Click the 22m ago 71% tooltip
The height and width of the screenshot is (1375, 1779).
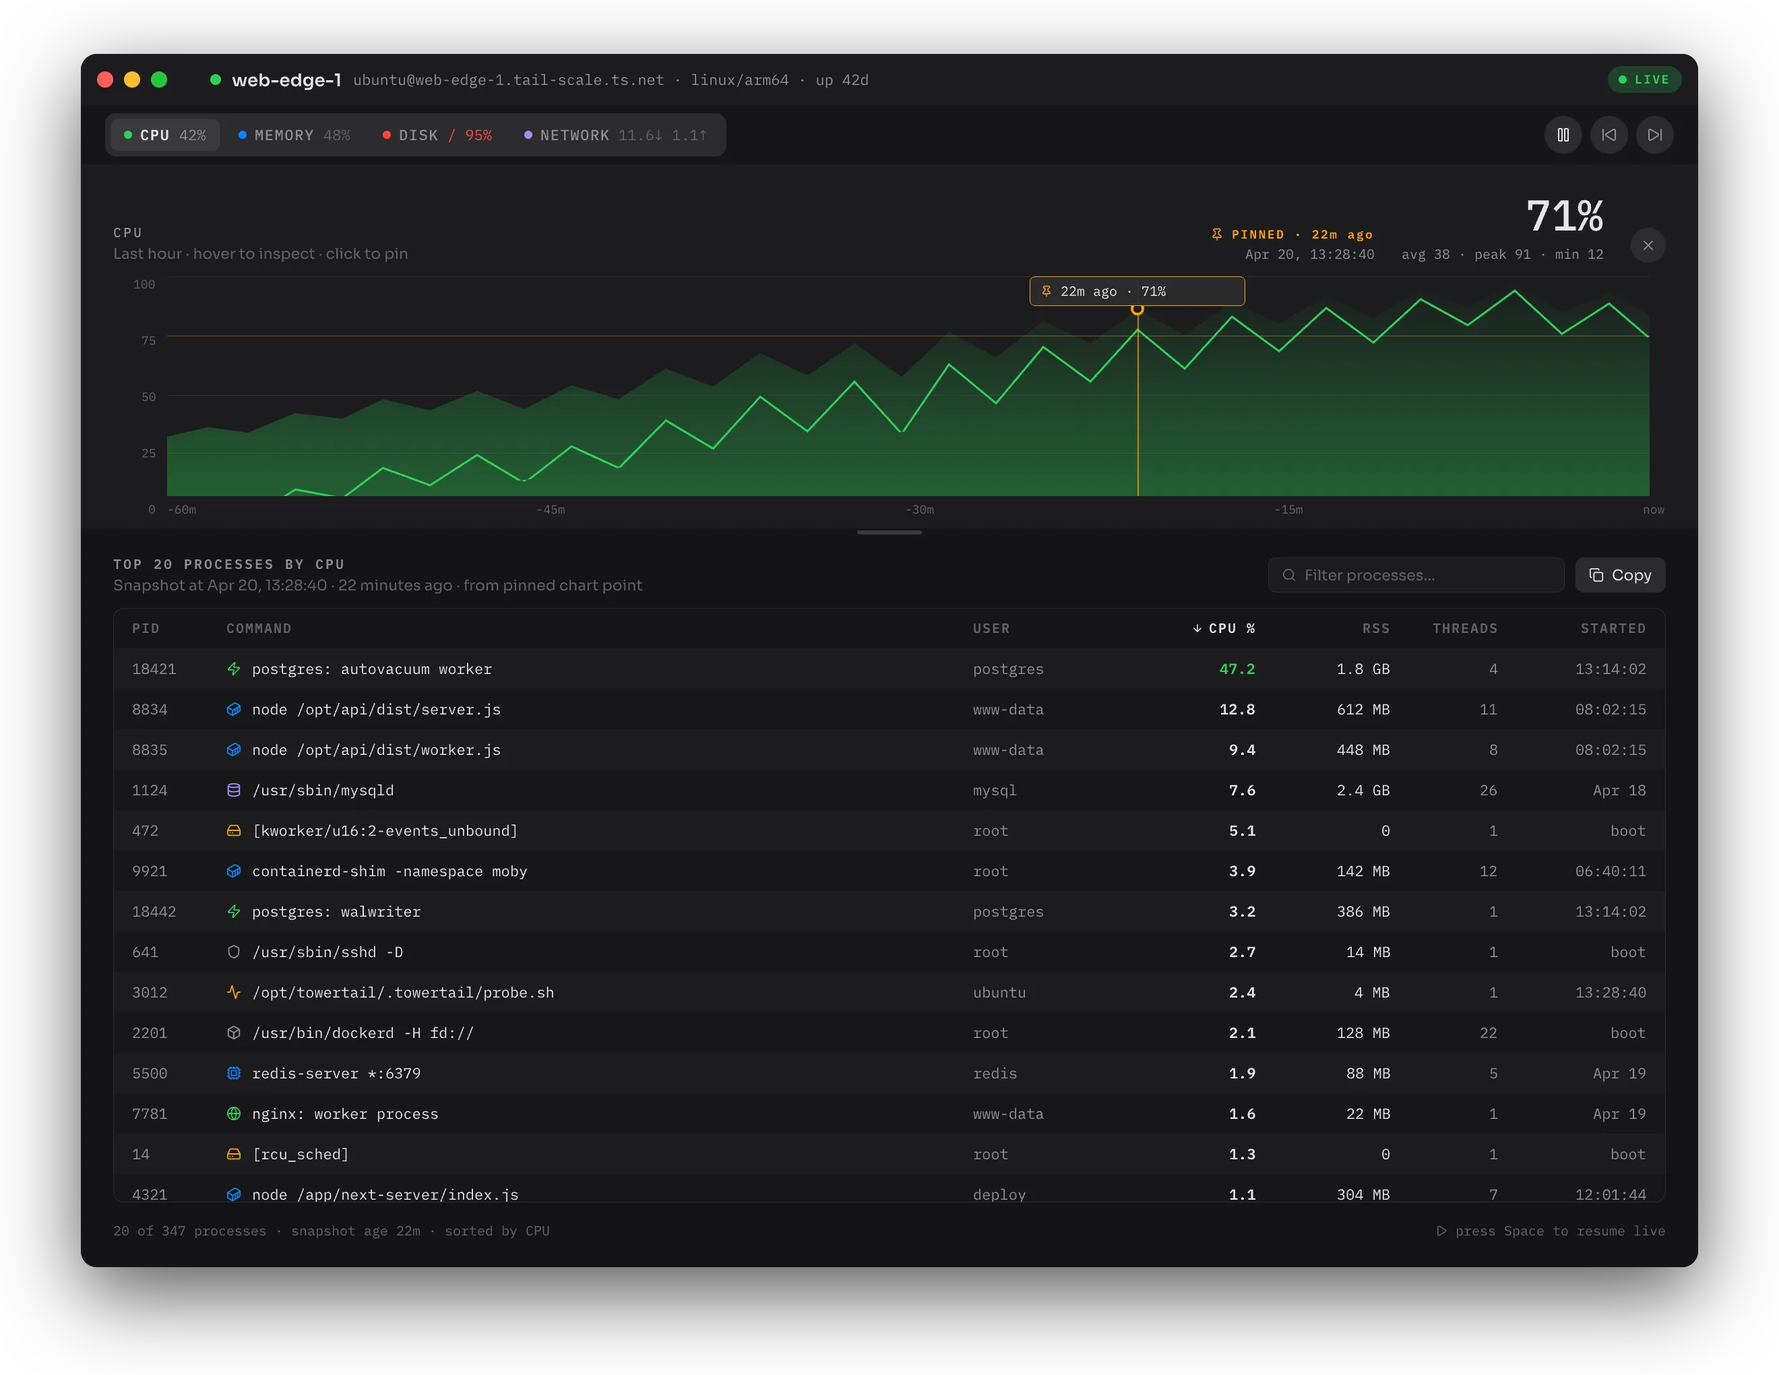tap(1137, 291)
